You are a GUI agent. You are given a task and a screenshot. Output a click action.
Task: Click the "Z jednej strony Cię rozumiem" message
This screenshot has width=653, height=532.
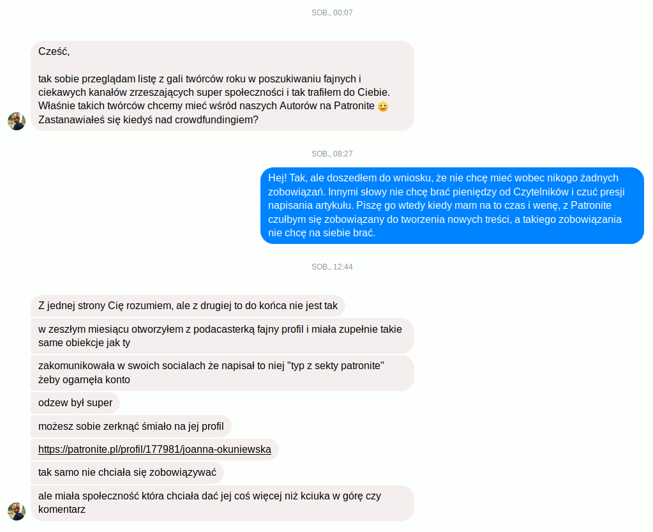click(x=188, y=306)
